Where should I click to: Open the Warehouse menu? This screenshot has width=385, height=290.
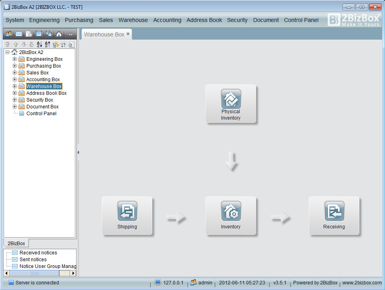tap(133, 20)
